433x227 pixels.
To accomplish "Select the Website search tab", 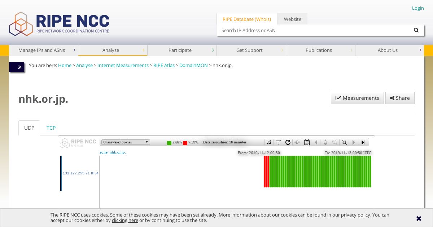I will pos(292,19).
